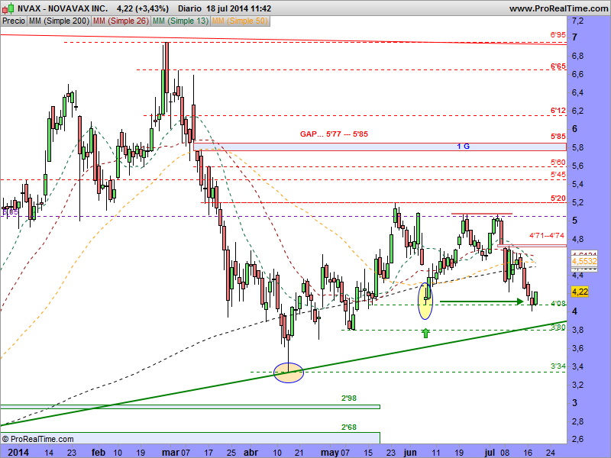Viewport: 611px width, 458px height.
Task: Open the www.ProRealTime.com link
Action: pos(558,8)
